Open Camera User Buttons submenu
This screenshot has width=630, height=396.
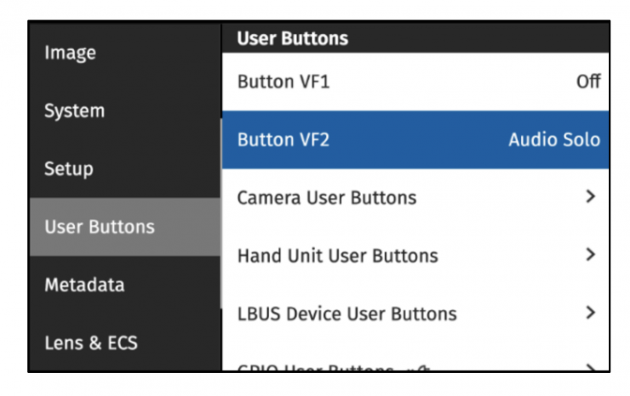click(327, 198)
